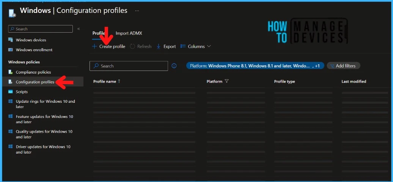Viewport: 393px width, 182px height.
Task: Click the Windows device icon in page header
Action: pyautogui.click(x=12, y=13)
